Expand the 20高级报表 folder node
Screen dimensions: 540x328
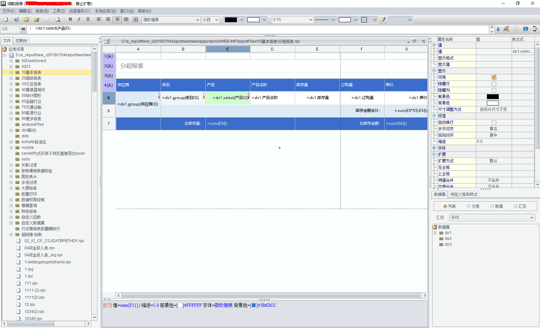[11, 78]
